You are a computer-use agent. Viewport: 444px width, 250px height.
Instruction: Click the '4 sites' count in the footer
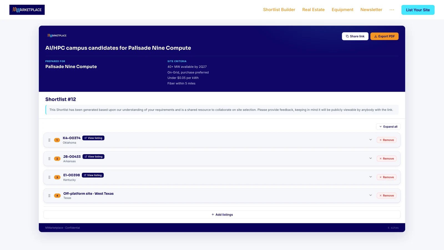(x=393, y=228)
